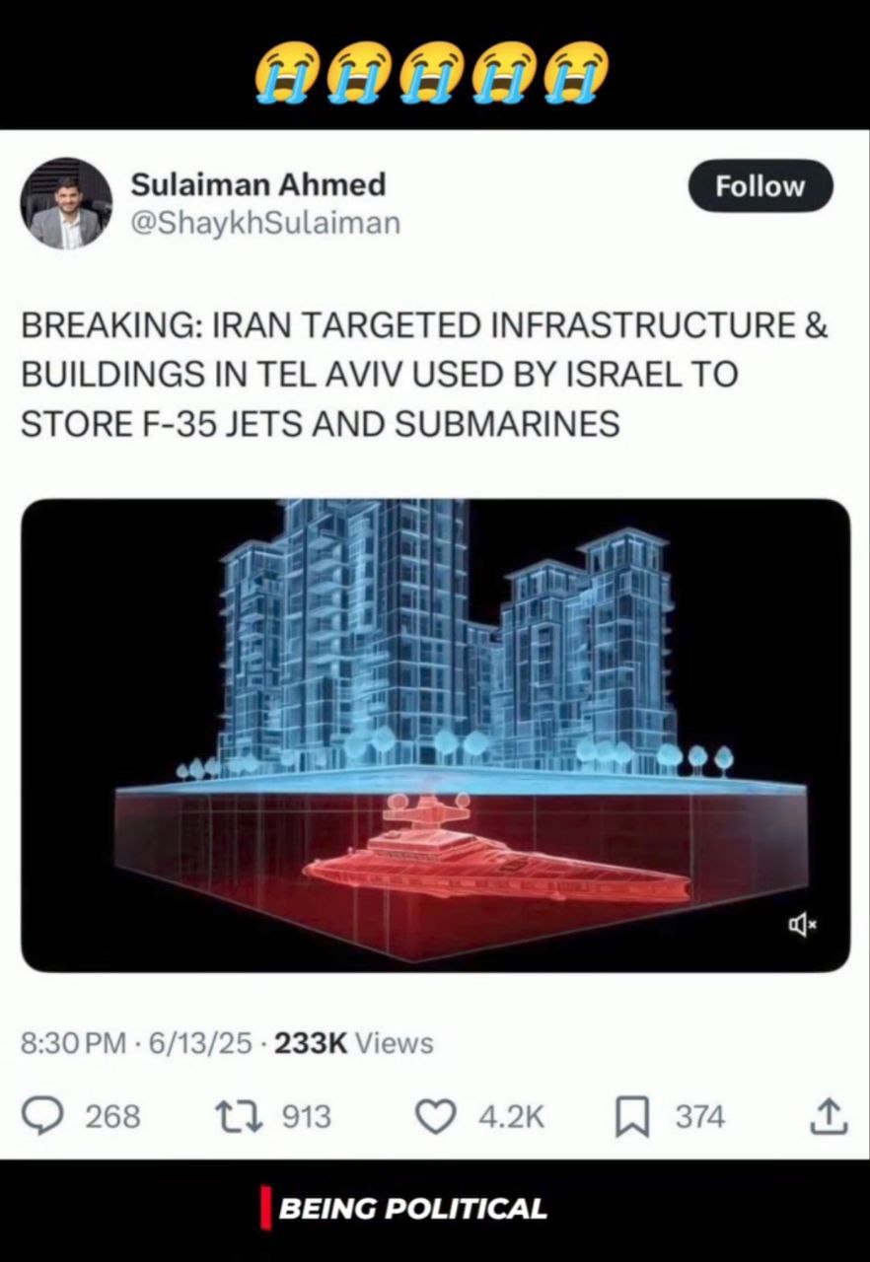Click the 913 reposts count
Image resolution: width=870 pixels, height=1262 pixels.
[307, 1117]
